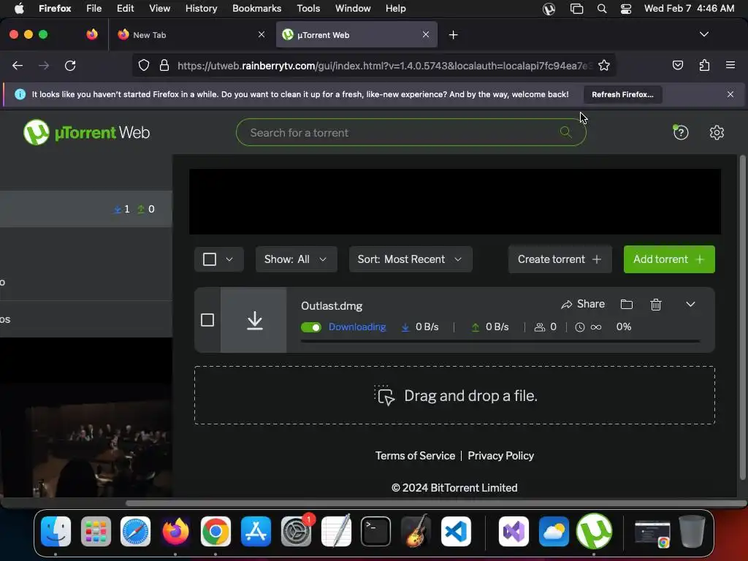Click the µTorrent icon in the Dock
This screenshot has height=561, width=748.
pyautogui.click(x=594, y=531)
